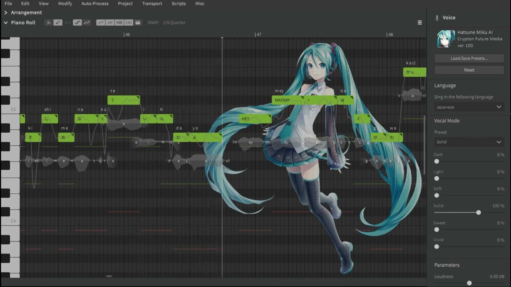Viewport: 511px width, 287px height.
Task: Open the Scripts menu
Action: point(178,4)
